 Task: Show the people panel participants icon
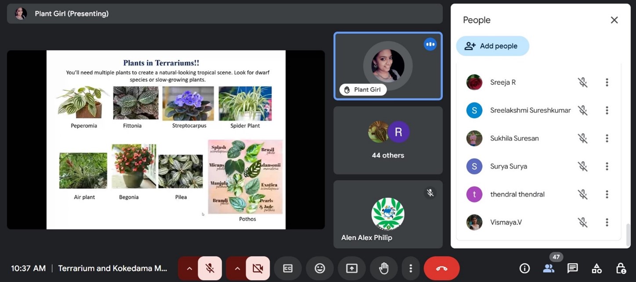pyautogui.click(x=548, y=268)
